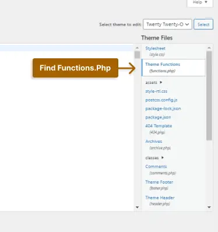Viewport: 218px width, 232px height.
Task: Open the postcss.config.js file
Action: 161,100
